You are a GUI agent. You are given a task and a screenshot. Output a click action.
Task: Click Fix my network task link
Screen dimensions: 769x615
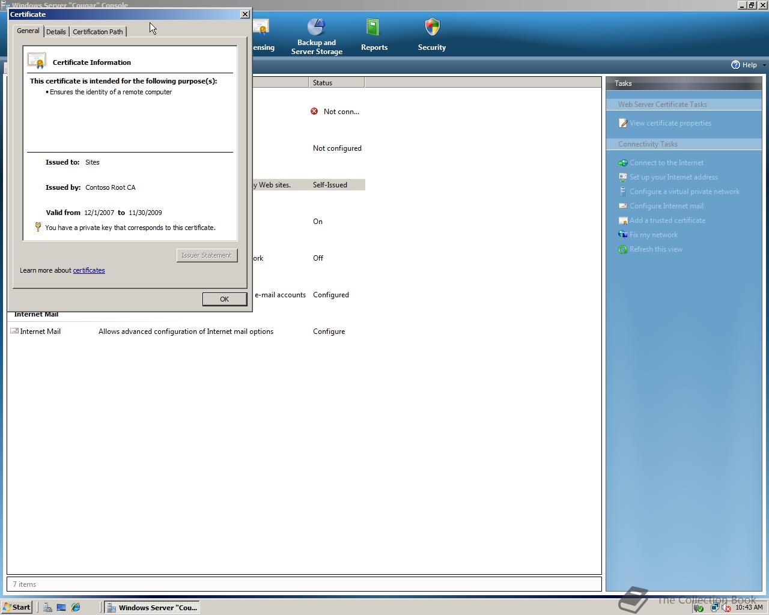654,235
